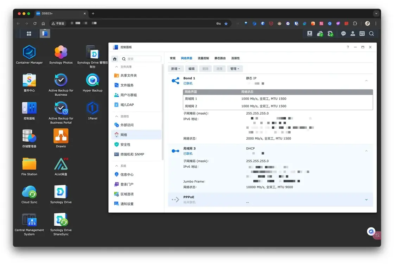This screenshot has height=264, width=394.
Task: Collapse the 连接性 sidebar group
Action: tap(116, 116)
